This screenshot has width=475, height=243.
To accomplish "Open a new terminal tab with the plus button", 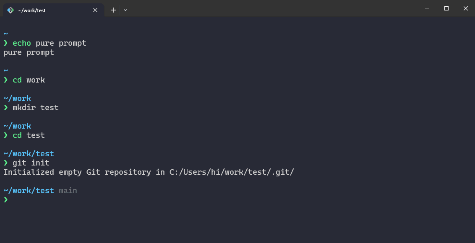I will point(113,10).
